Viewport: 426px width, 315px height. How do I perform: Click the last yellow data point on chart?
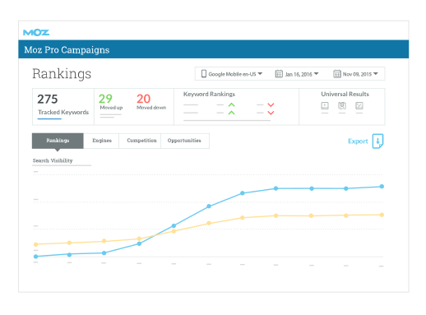[382, 215]
